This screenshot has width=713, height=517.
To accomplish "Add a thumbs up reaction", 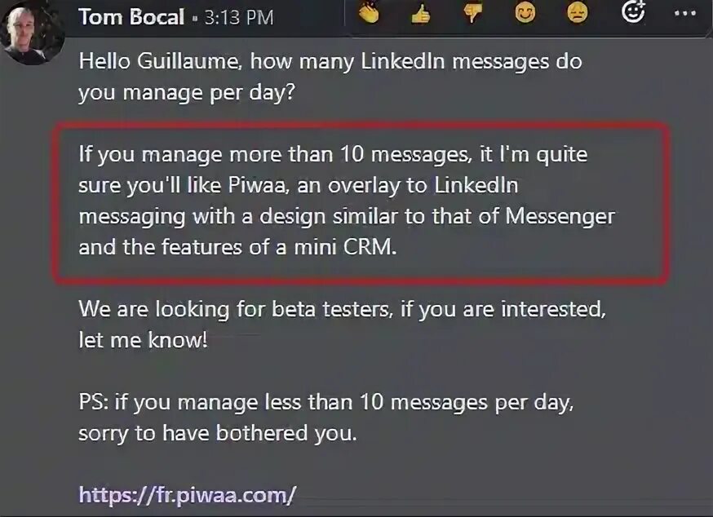I will [421, 12].
